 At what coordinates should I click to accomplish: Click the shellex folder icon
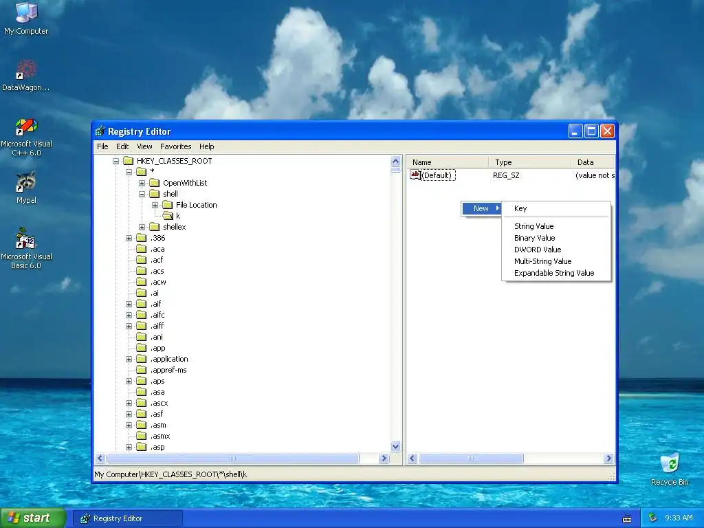(x=155, y=227)
